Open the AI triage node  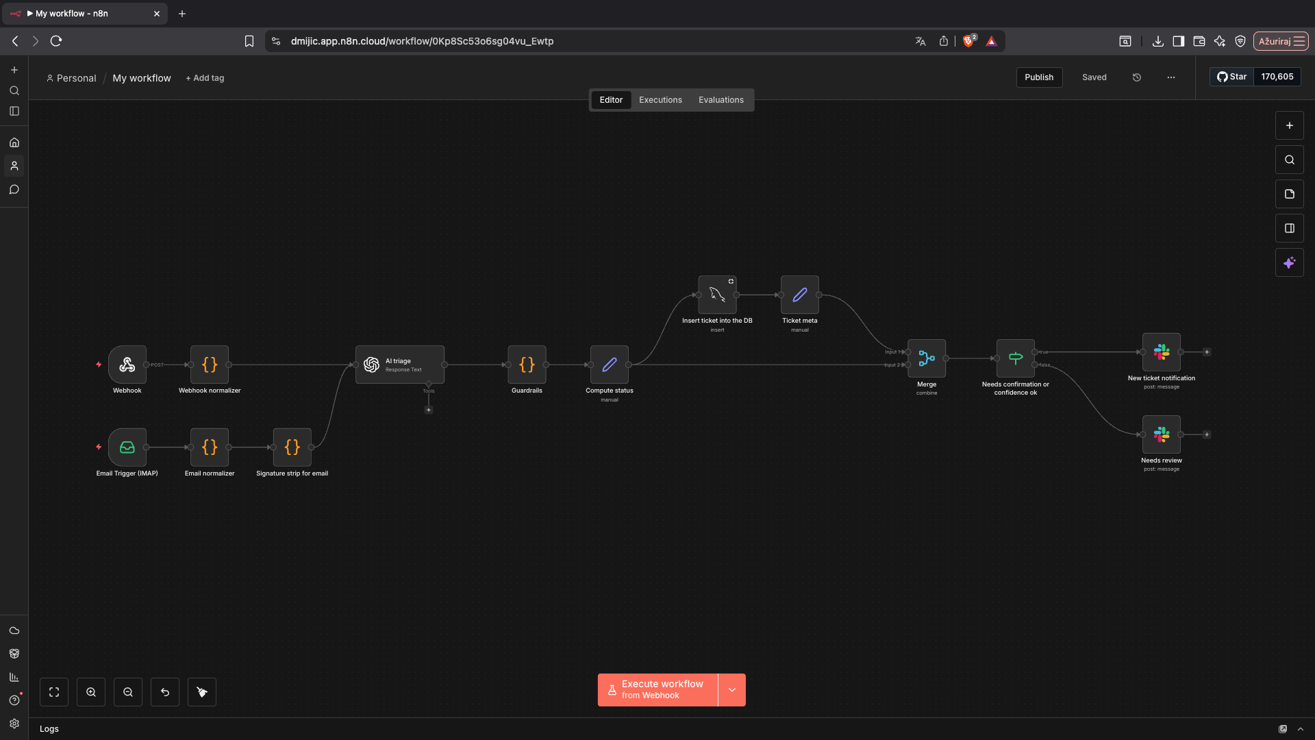pyautogui.click(x=400, y=364)
